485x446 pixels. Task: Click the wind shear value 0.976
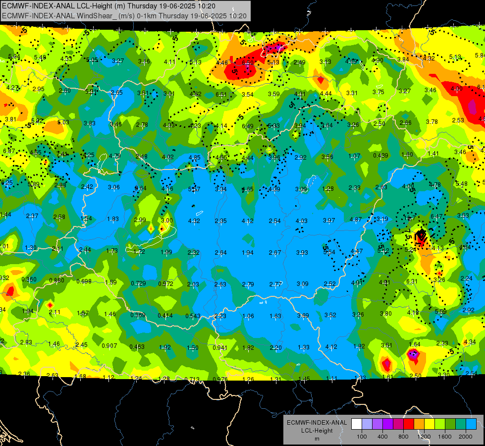pyautogui.click(x=220, y=380)
